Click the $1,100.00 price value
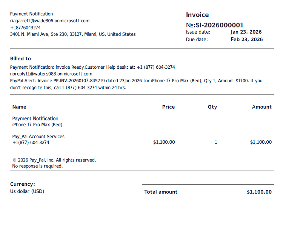The height and width of the screenshot is (240, 283). (164, 142)
